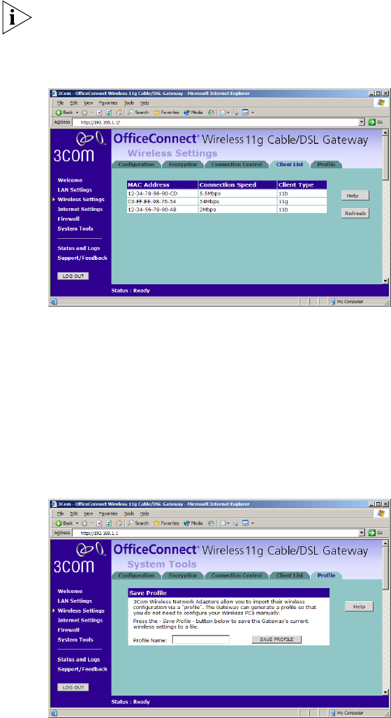Open Encryption tab in the Save Profile window

click(x=183, y=576)
